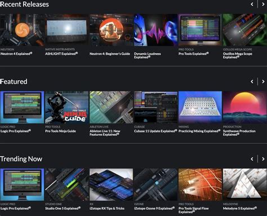
Task: Open ASHLIGHT Explained course thumbnail
Action: (66, 30)
